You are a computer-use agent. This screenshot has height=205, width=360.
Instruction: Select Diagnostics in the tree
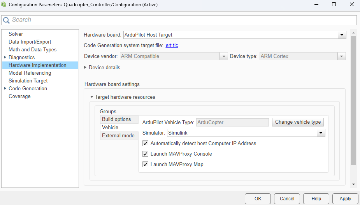[21, 58]
